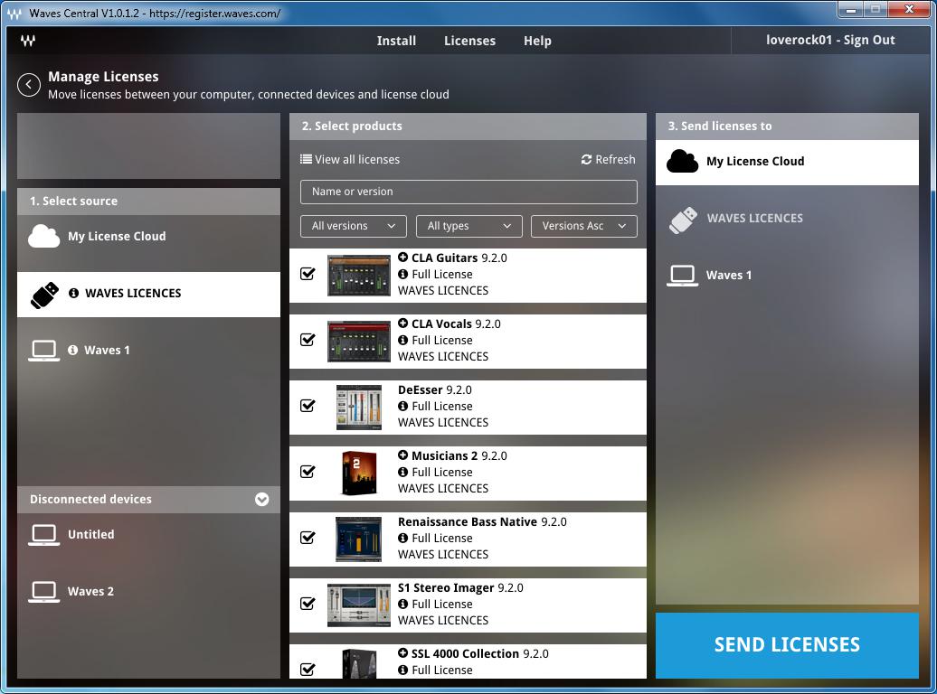Open Full License info icon for CLA Guitars
Screen dimensions: 937x694
pyautogui.click(x=402, y=274)
